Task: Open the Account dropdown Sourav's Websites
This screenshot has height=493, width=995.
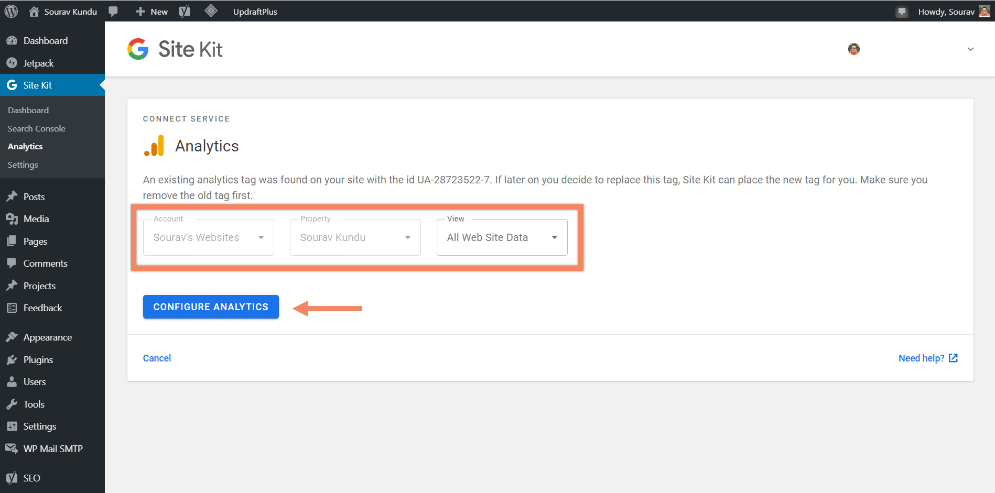Action: click(209, 237)
